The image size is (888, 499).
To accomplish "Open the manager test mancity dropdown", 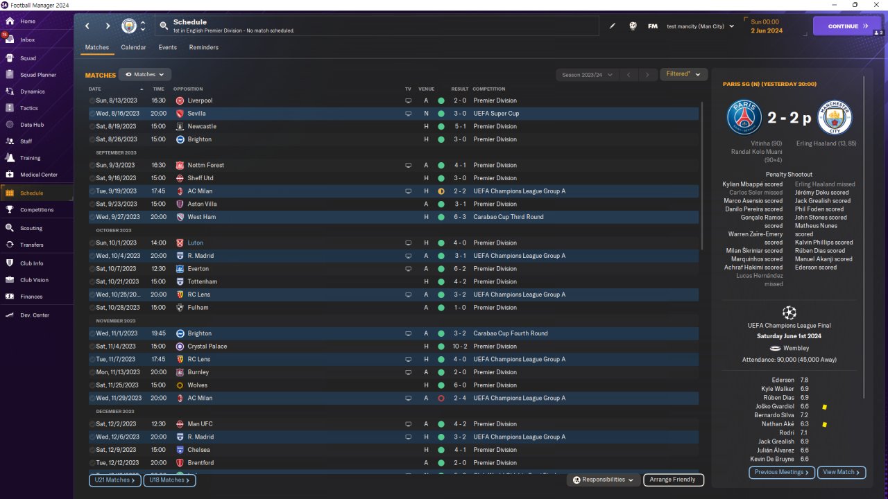I will (700, 26).
